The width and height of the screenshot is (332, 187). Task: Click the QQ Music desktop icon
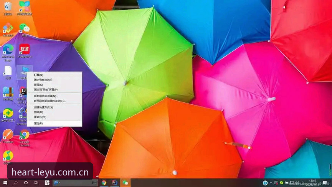[x=8, y=157]
